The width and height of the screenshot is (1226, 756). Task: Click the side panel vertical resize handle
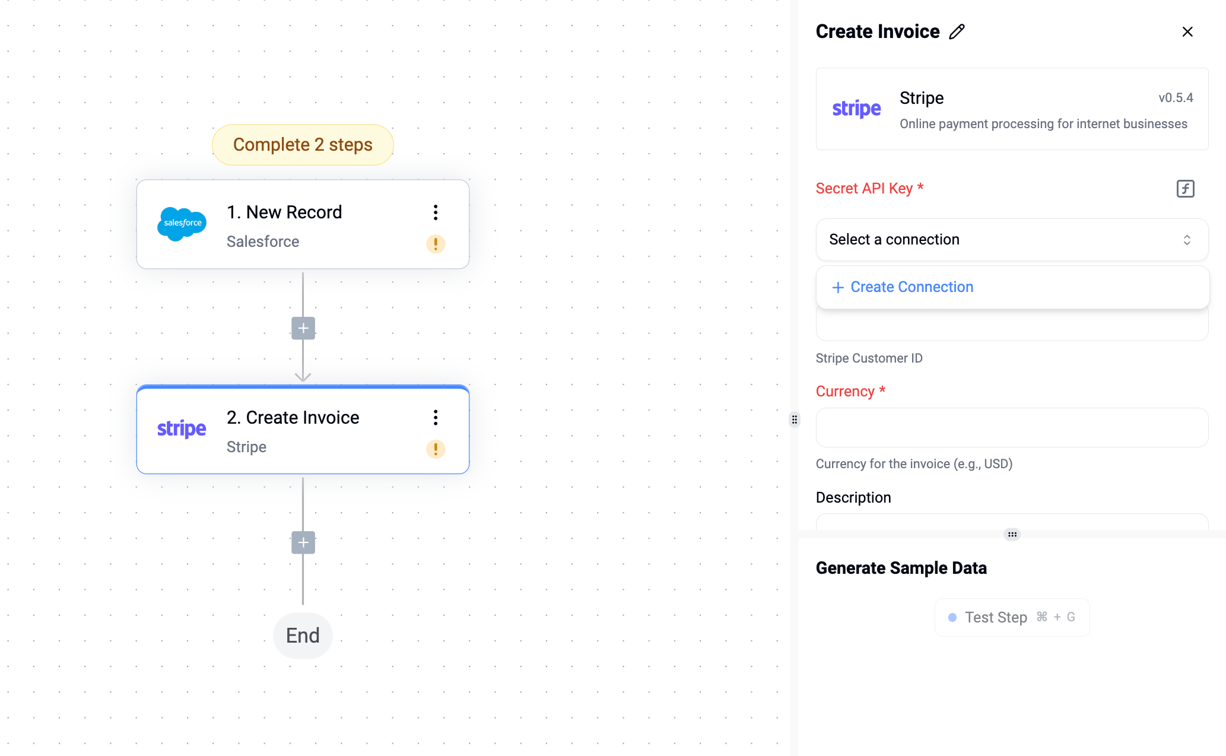[795, 420]
